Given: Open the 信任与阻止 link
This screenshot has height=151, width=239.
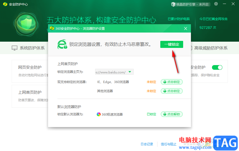Looking at the screenshot, I should (x=169, y=144).
